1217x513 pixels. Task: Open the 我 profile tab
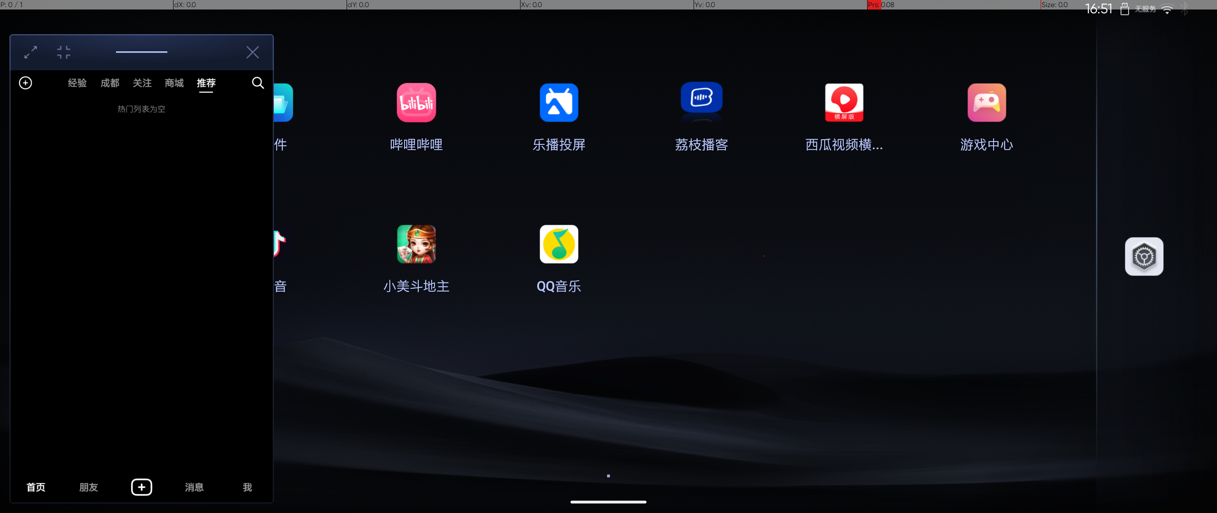click(x=248, y=487)
